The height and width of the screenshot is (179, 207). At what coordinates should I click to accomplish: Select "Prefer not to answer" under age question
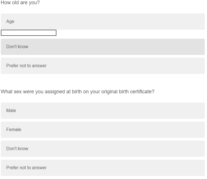tap(103, 66)
